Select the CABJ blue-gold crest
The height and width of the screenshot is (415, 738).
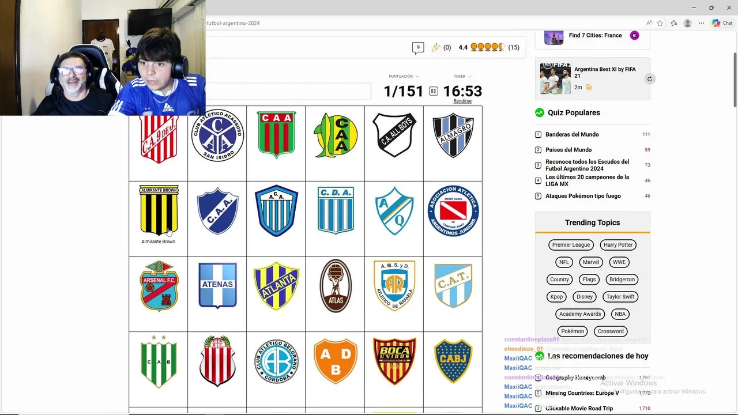point(453,361)
